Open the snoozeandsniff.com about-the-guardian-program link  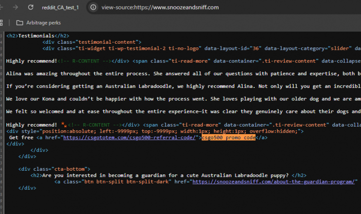coord(274,182)
